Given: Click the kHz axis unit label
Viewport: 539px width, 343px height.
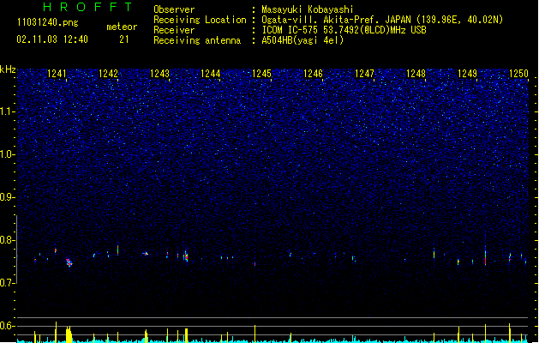Looking at the screenshot, I should (8, 69).
